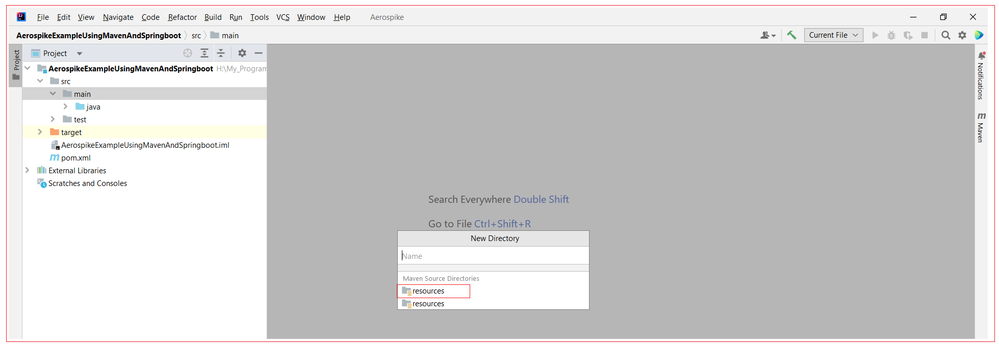Toggle the Project tool window side tab
Screen dimensions: 999x345
tap(16, 65)
